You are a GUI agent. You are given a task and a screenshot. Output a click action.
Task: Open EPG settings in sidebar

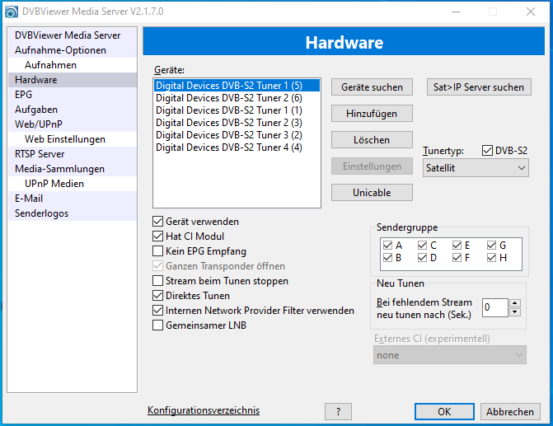(x=73, y=95)
